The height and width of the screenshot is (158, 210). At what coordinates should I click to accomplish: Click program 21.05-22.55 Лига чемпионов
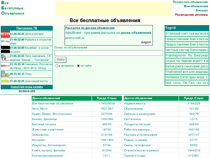point(30,58)
